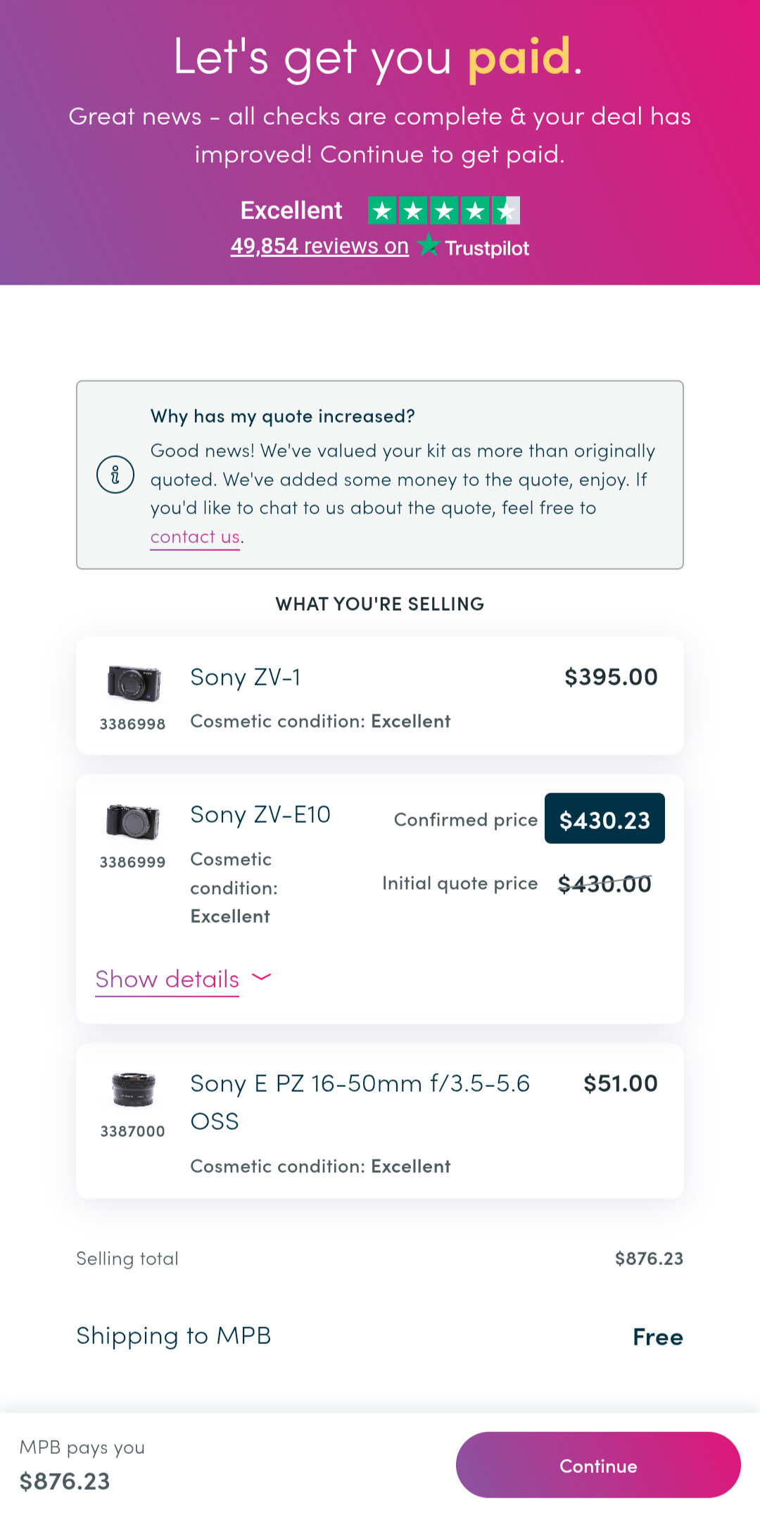
Task: Select the Sony ZV-E10 item title
Action: coord(260,814)
